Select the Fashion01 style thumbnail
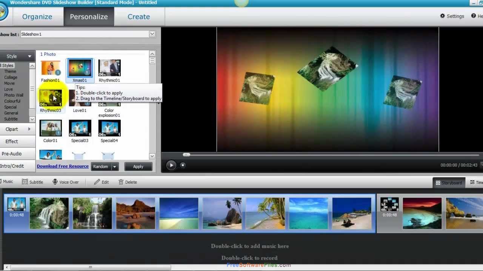The height and width of the screenshot is (271, 483). [51, 68]
